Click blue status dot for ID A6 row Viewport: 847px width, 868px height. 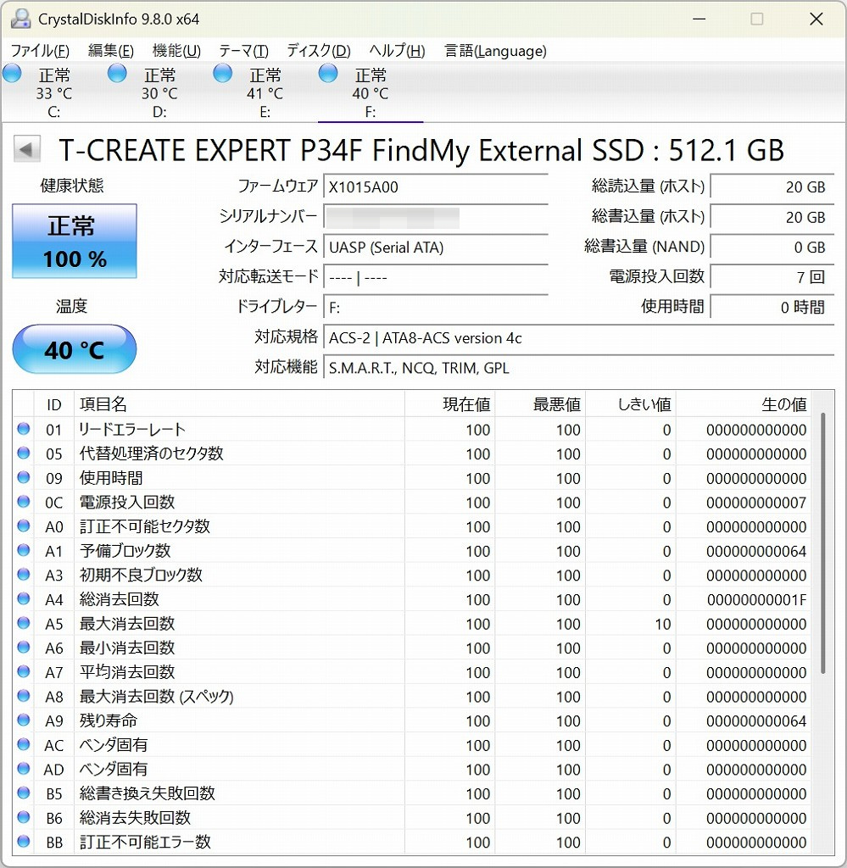[23, 647]
